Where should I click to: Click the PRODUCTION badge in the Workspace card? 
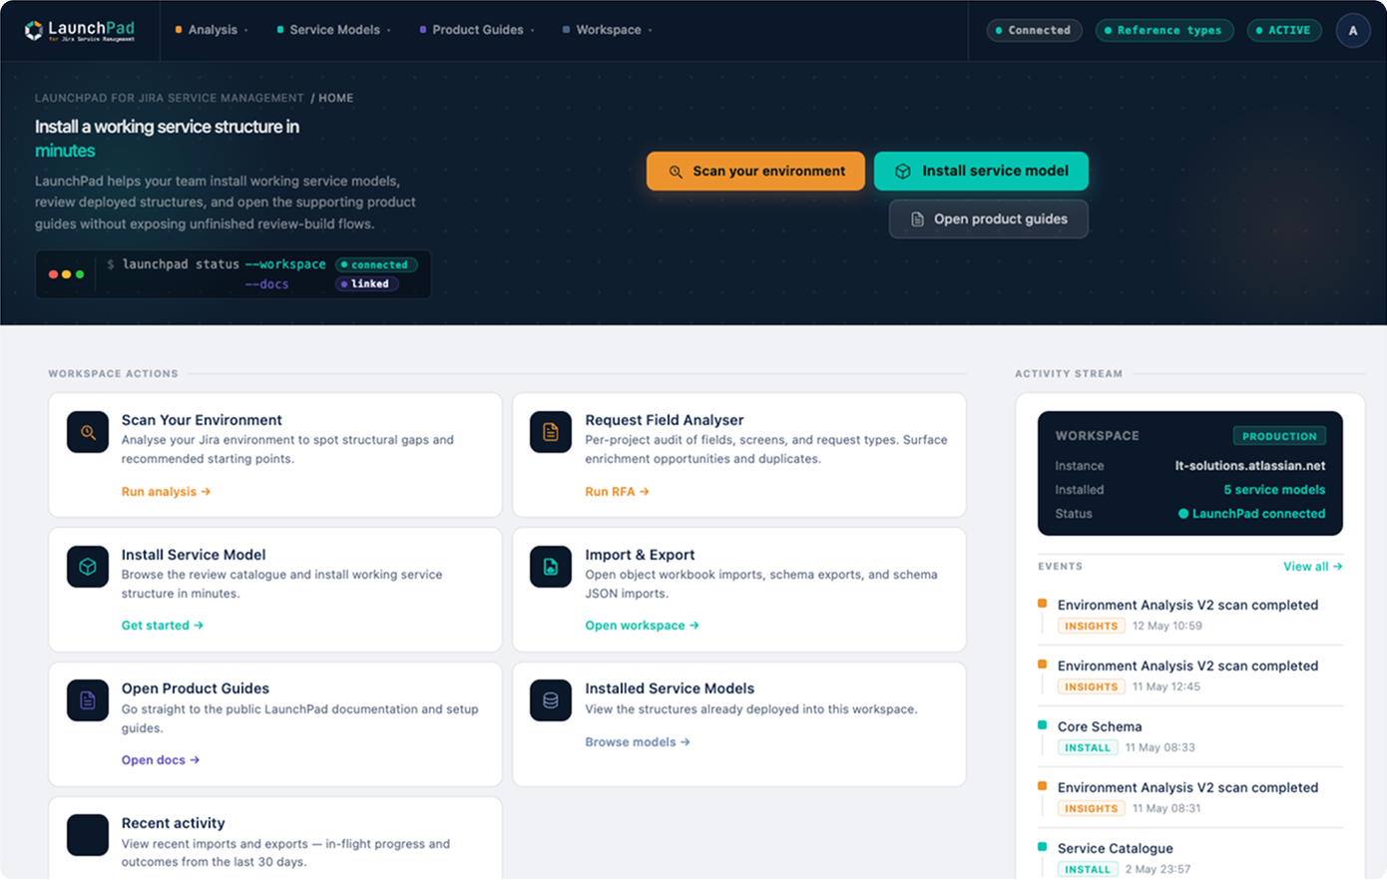(x=1279, y=436)
